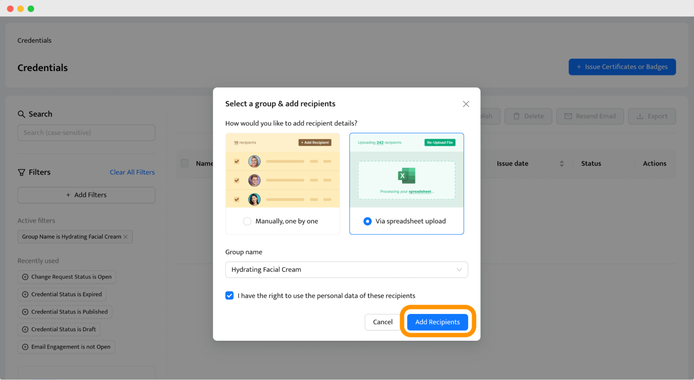The image size is (694, 380).
Task: Click the Re-Upload File badge
Action: [440, 142]
